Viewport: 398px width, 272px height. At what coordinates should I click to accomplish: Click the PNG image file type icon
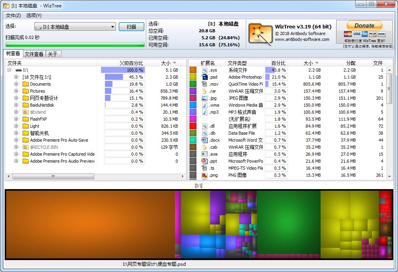click(x=204, y=175)
